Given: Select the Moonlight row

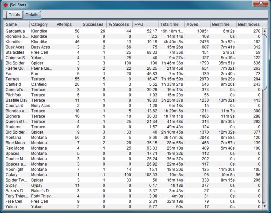Looking at the screenshot, I should (133, 170).
